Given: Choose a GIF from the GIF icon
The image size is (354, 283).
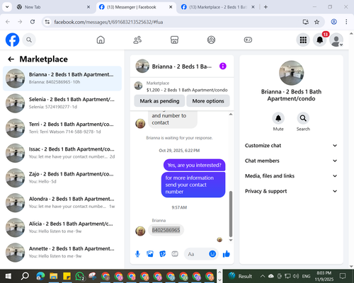Looking at the screenshot, I should [175, 254].
